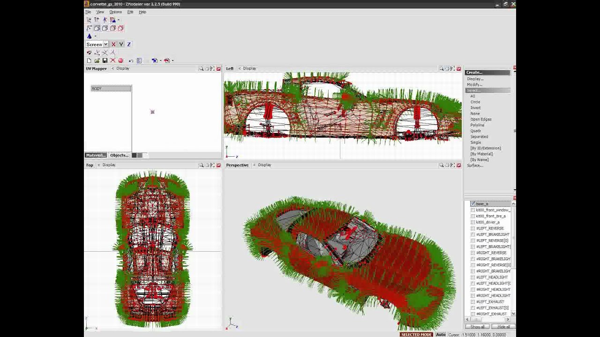Check the #LEFT_REVERSE[0] checkbox
The image size is (600, 337).
tap(472, 241)
